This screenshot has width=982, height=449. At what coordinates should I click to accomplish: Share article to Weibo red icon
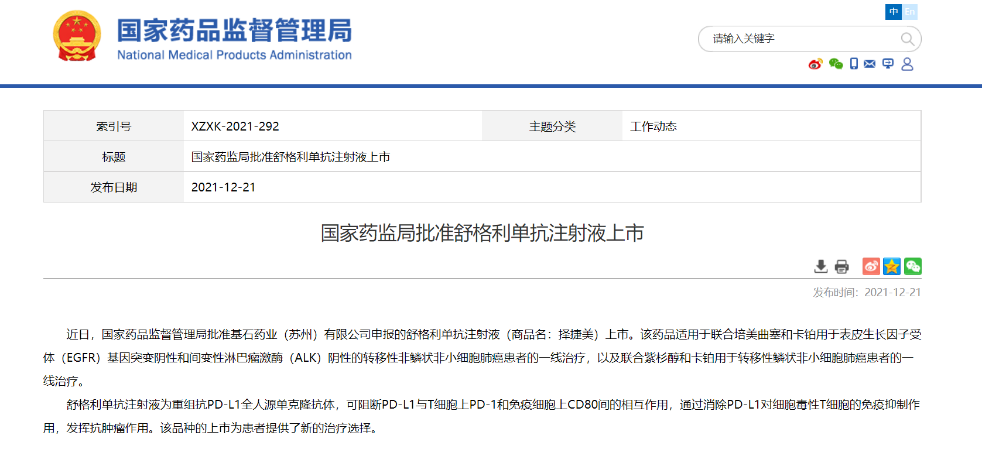[871, 266]
